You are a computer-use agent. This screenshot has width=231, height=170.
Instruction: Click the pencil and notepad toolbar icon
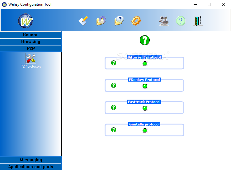(83, 21)
